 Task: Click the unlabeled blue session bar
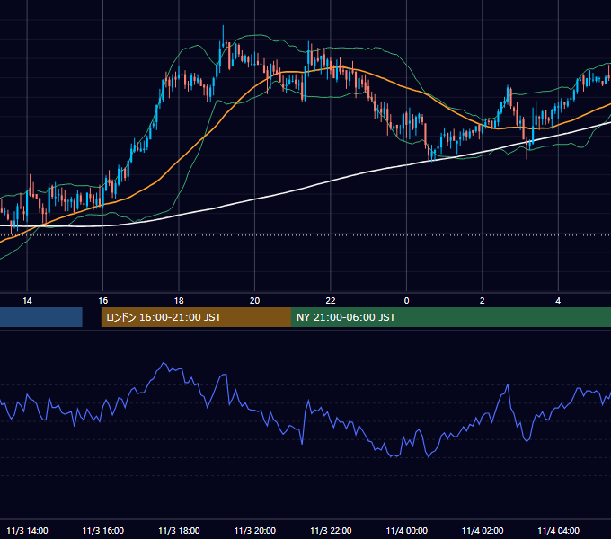coord(41,317)
